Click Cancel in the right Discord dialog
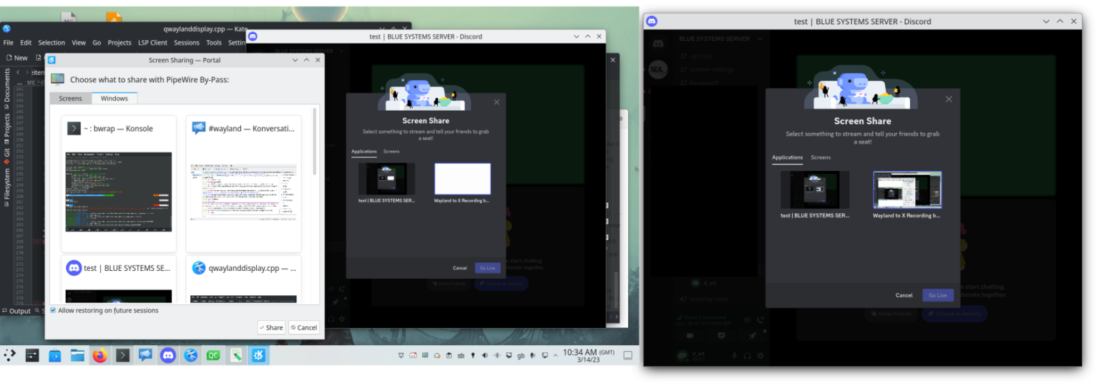The width and height of the screenshot is (1099, 386). pos(904,295)
